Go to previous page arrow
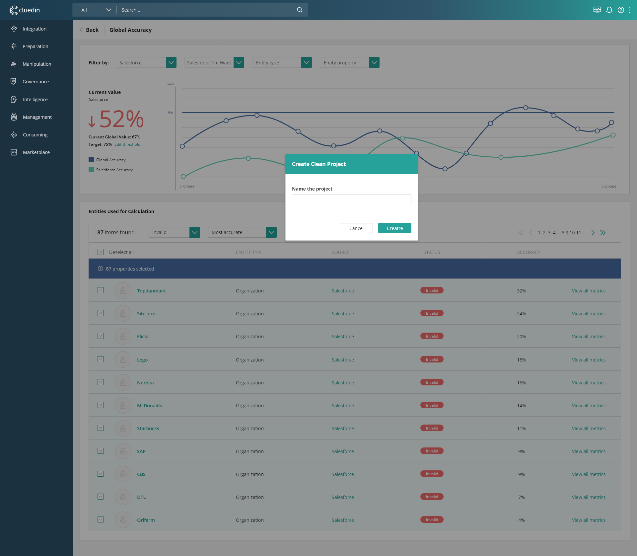This screenshot has height=556, width=637. coord(531,233)
